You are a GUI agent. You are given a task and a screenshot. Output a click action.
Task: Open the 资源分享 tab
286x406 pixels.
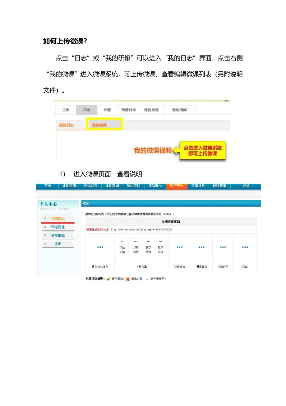[128, 110]
